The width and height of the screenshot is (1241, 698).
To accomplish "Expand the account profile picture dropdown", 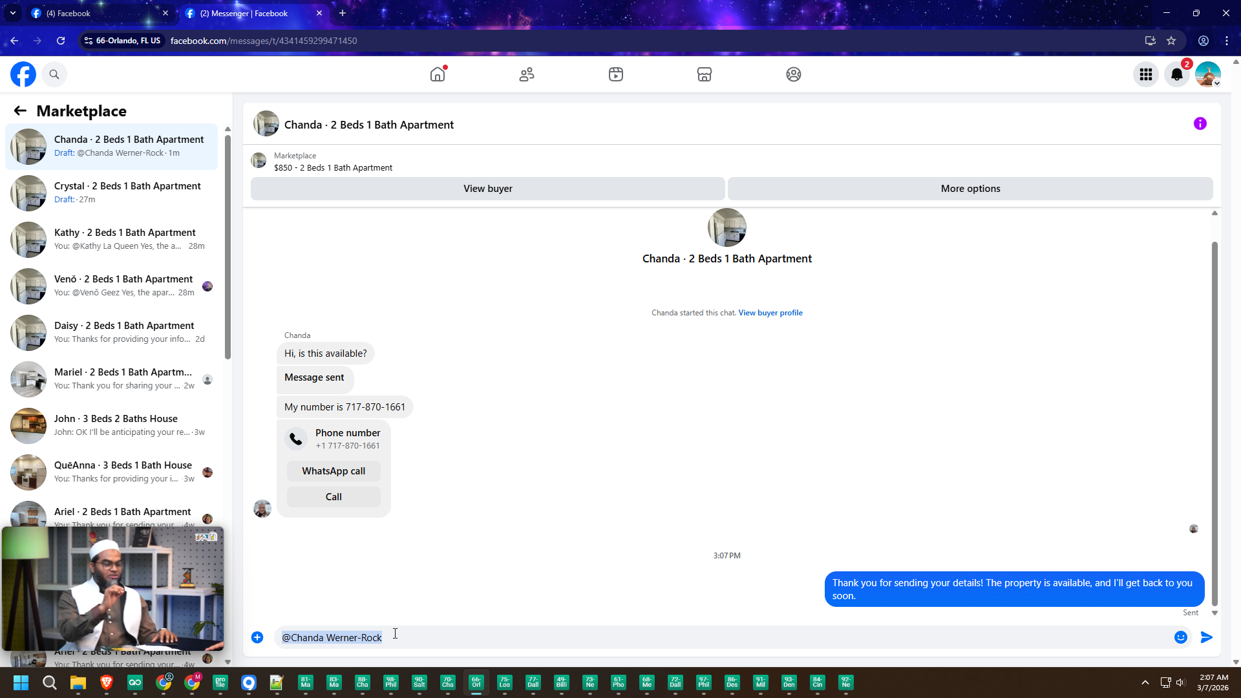I will point(1208,74).
